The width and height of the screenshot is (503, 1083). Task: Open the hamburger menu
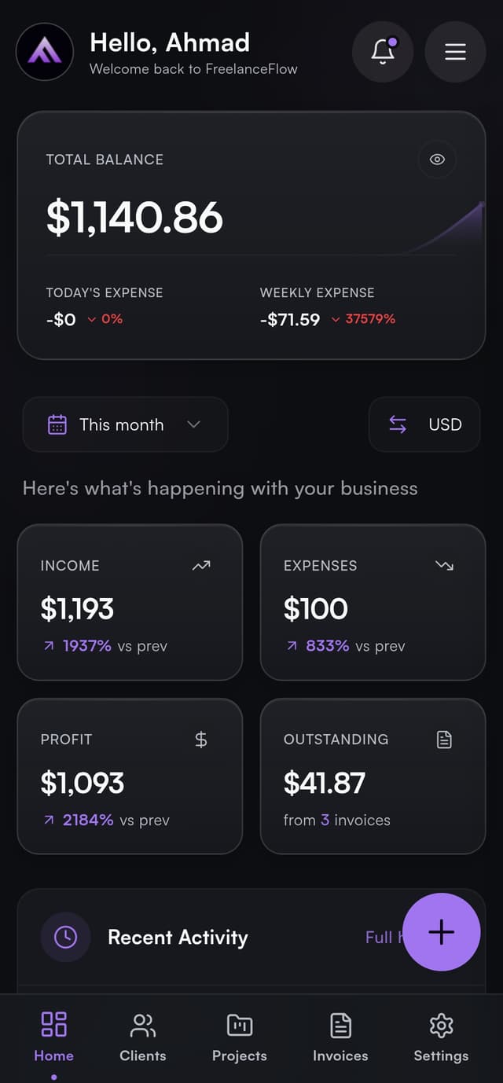(454, 52)
